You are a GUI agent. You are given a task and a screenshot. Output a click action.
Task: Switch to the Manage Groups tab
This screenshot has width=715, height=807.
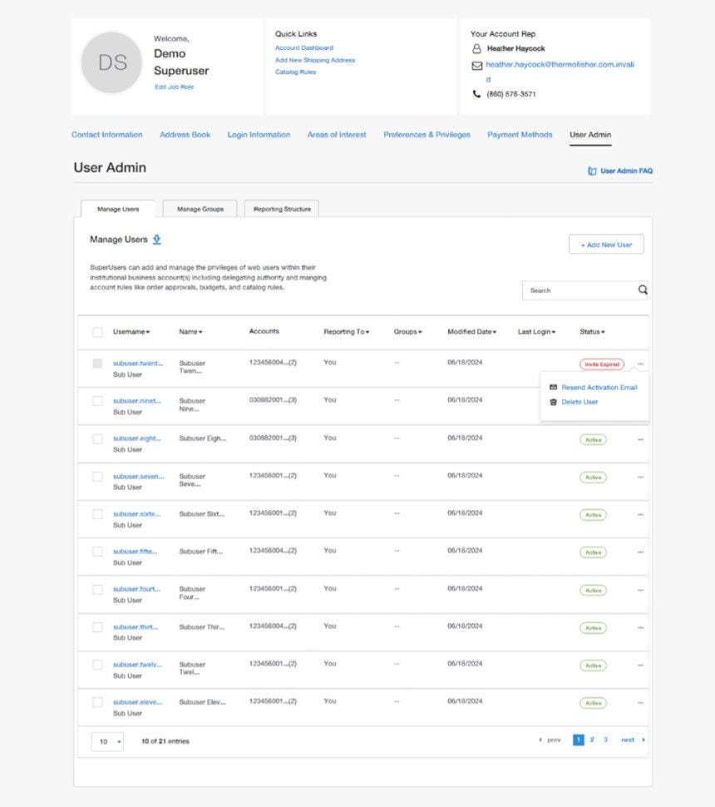tap(200, 209)
